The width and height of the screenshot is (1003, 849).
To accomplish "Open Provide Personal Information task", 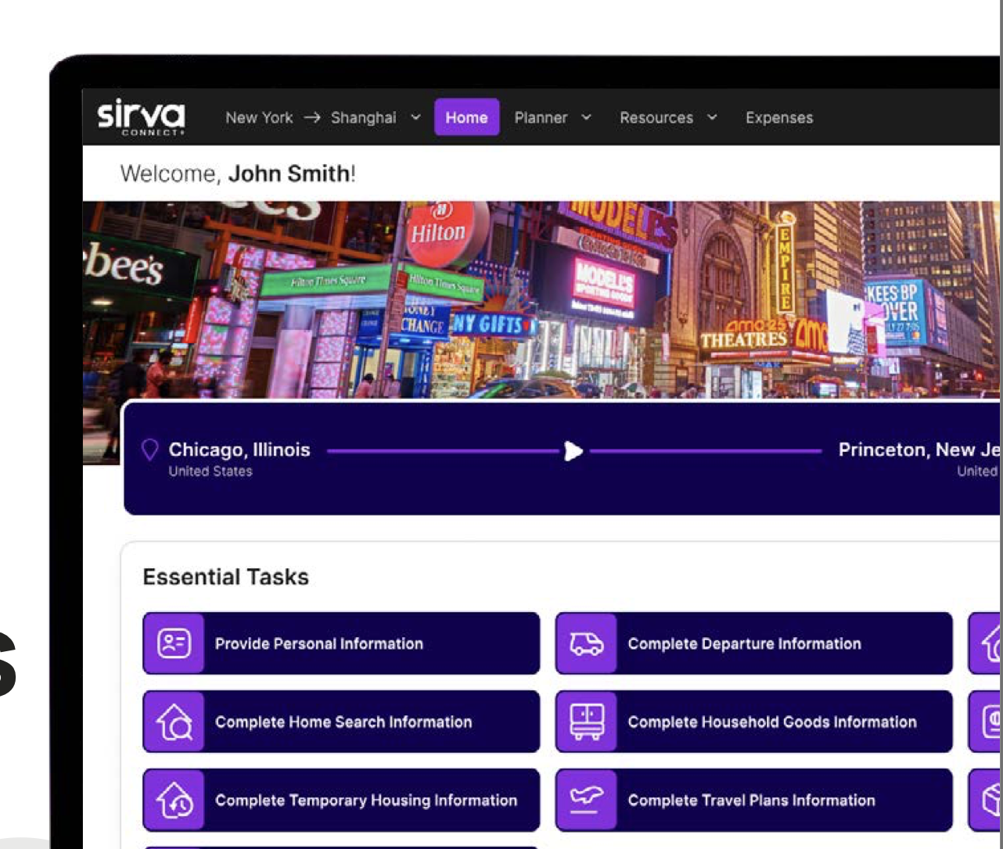I will [x=341, y=643].
